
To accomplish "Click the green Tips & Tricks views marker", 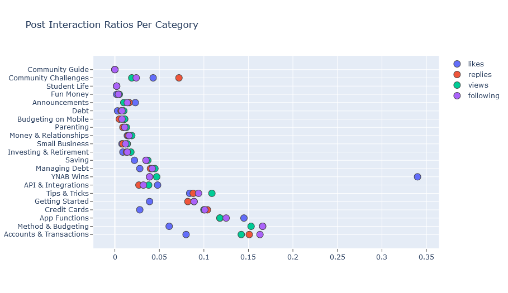I will [x=212, y=193].
